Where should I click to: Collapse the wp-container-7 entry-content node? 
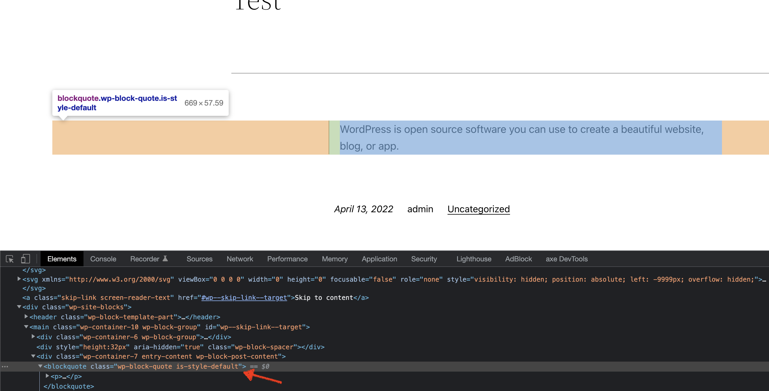coord(34,356)
